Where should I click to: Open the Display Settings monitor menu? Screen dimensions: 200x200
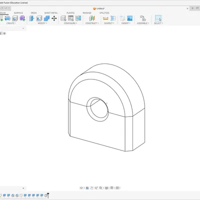pos(107,188)
